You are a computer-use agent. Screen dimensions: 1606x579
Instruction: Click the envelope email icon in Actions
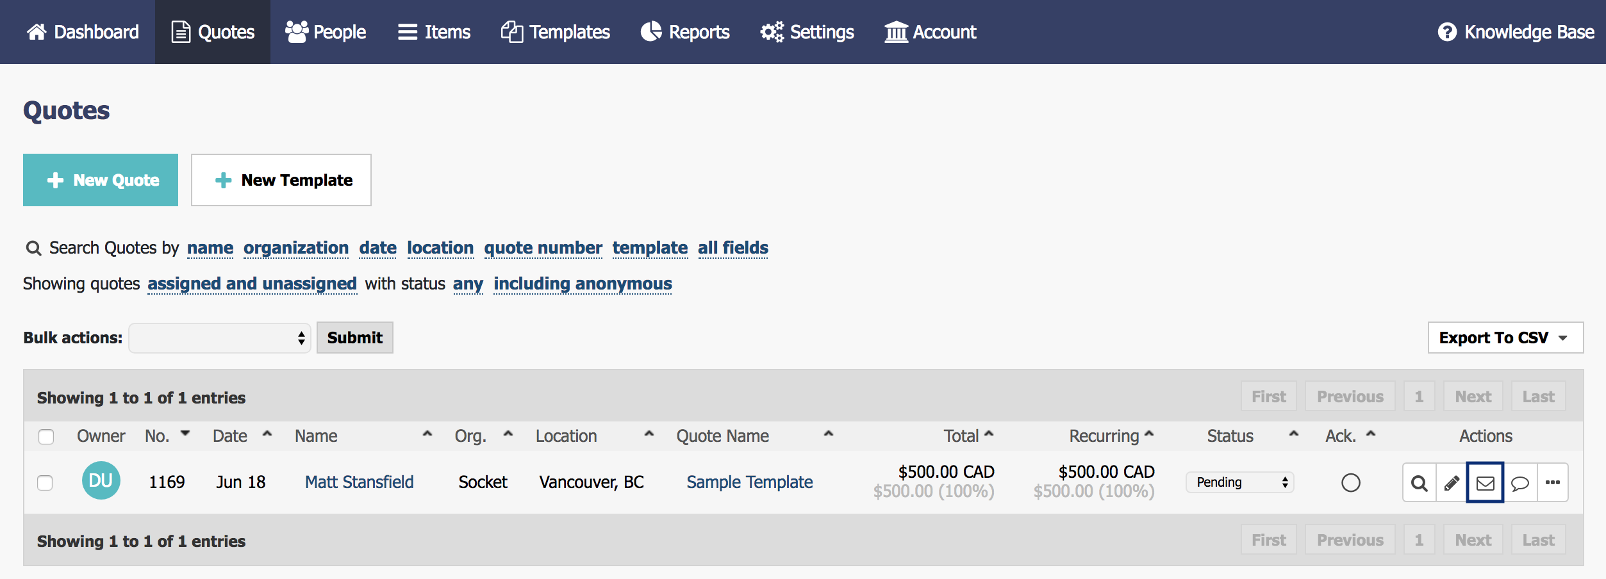point(1485,483)
